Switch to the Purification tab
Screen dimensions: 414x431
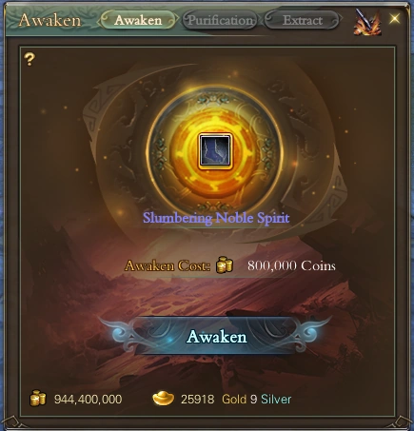[x=220, y=20]
